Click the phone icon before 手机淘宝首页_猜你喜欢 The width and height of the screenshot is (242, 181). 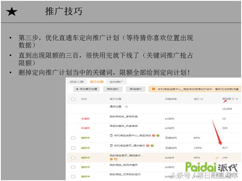pos(111,146)
